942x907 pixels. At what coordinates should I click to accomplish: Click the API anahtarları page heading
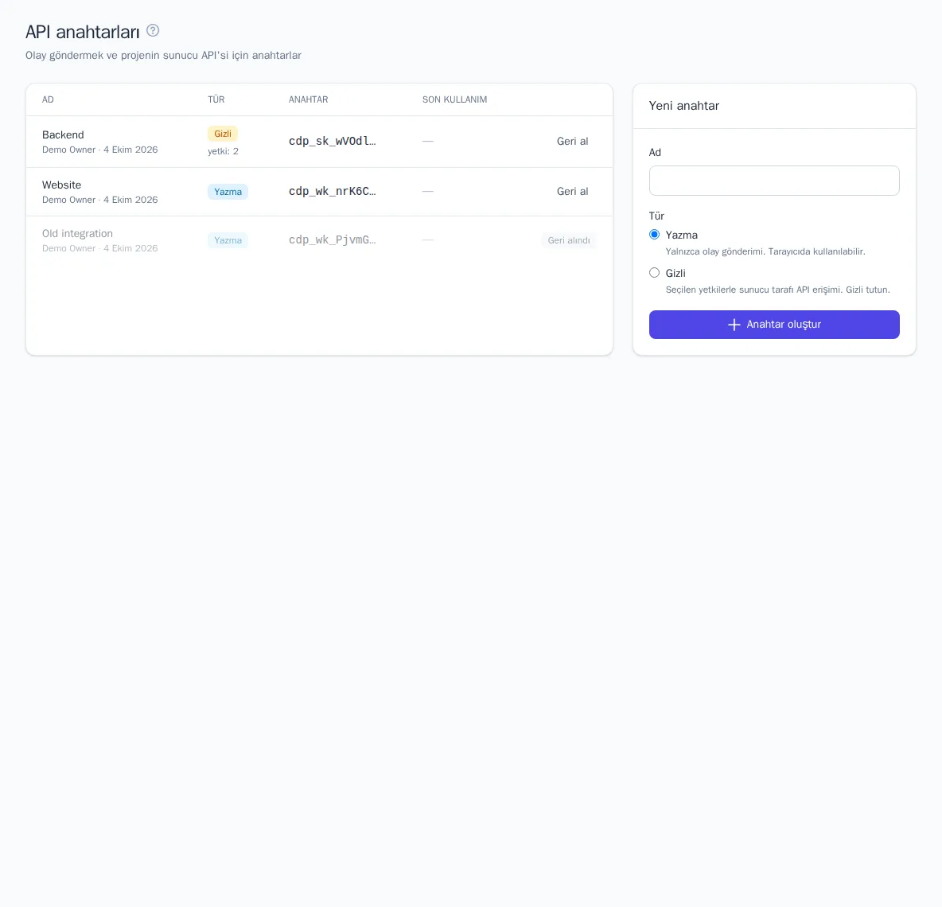click(x=82, y=32)
